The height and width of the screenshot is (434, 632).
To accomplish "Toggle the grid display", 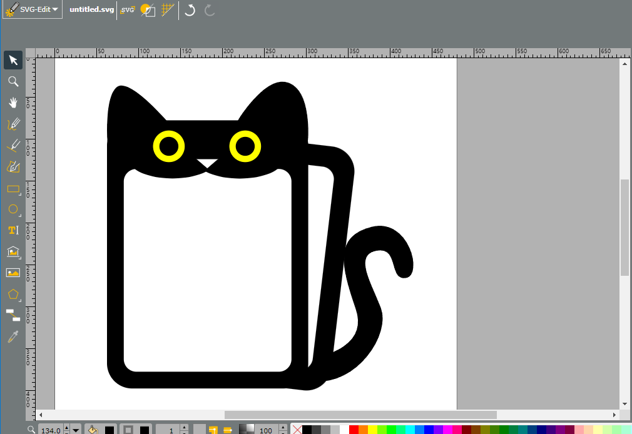I will pyautogui.click(x=167, y=9).
